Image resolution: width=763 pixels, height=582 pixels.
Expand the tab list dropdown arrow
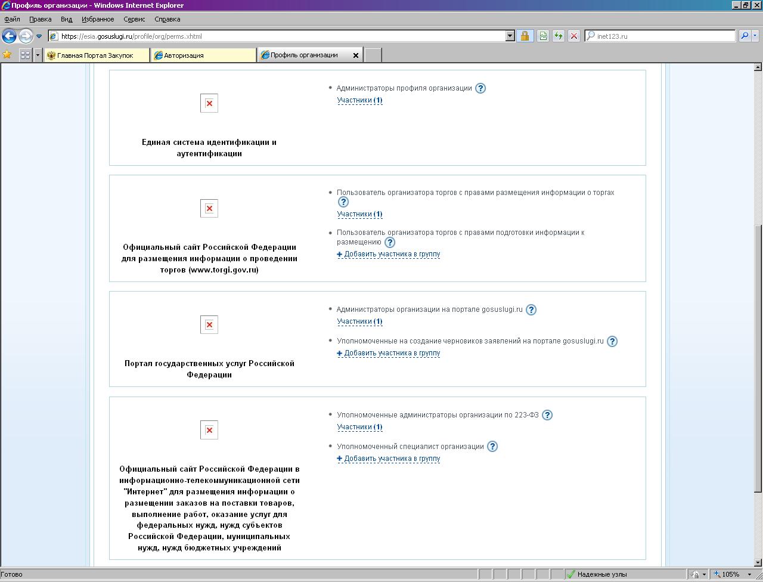click(x=38, y=55)
